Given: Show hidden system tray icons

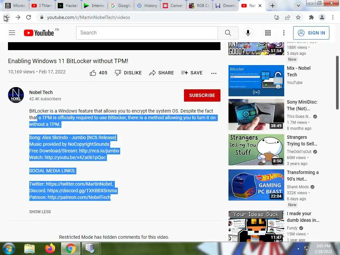Looking at the screenshot, I should click(x=298, y=249).
